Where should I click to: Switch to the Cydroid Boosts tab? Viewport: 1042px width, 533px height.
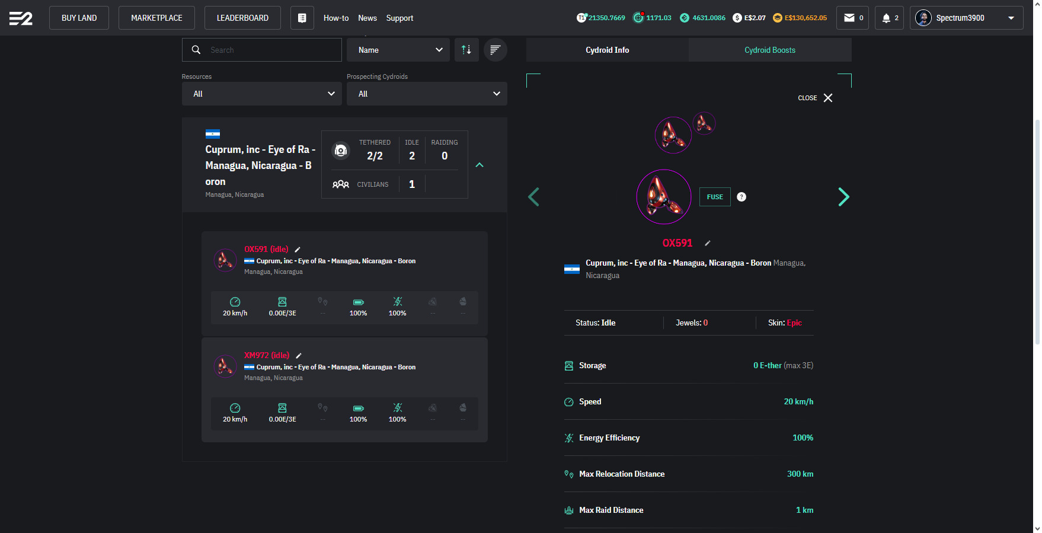tap(769, 50)
